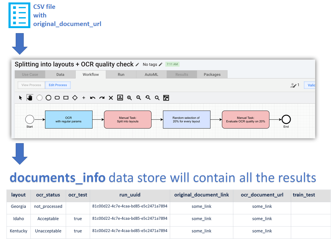Screen dimensions: 331x239
Task: Click the plain magnifier icon
Action: point(157,98)
